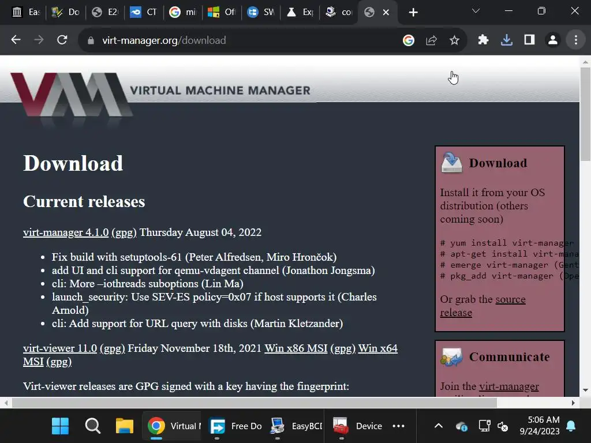Screen dimensions: 591x443
Task: Open the virt-manager 4.1.0 download link
Action: tap(66, 232)
